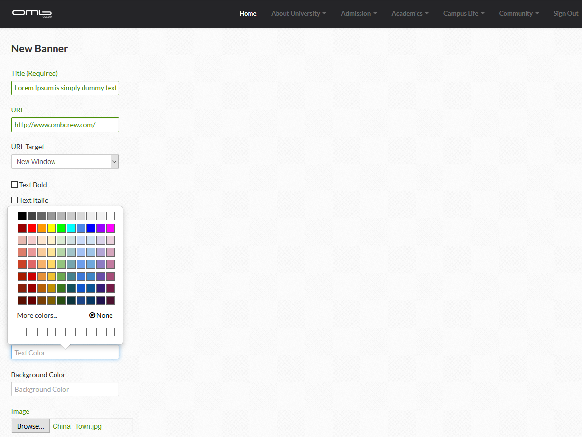Click the Background Color input field

[x=65, y=389]
